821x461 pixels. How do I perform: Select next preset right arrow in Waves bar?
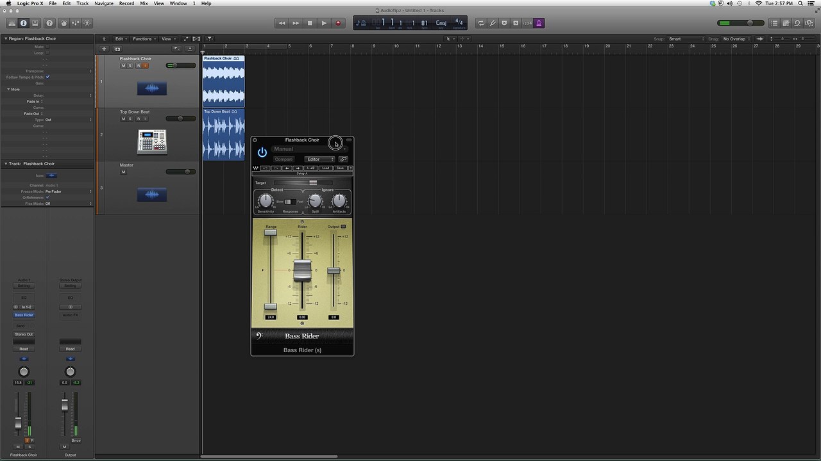298,168
